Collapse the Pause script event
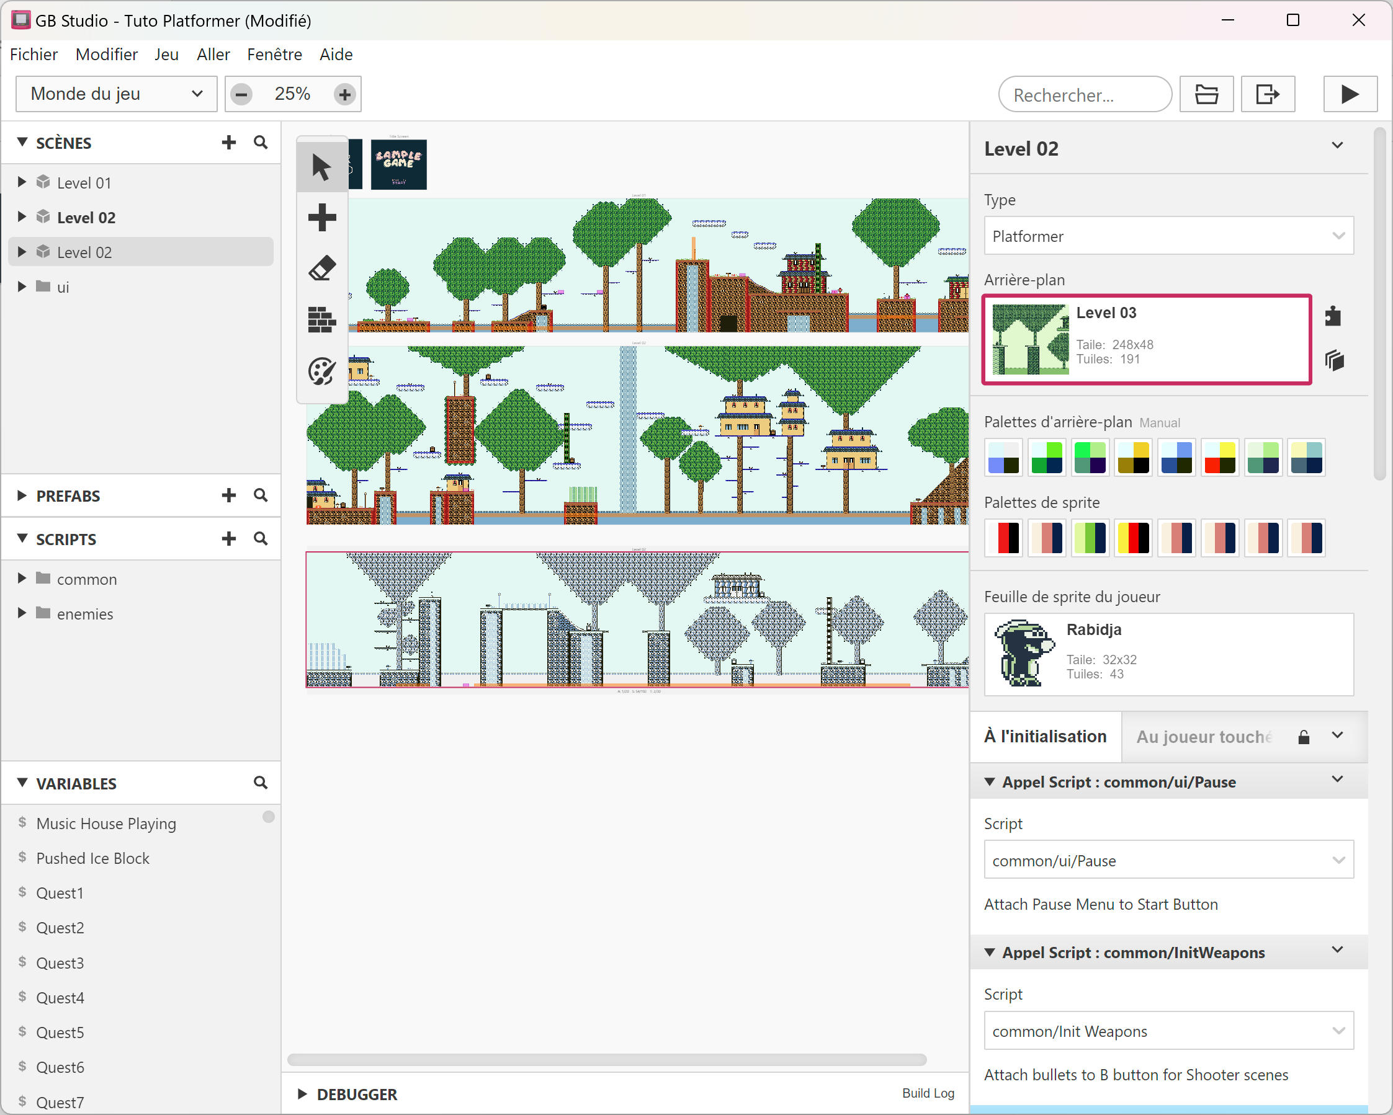The image size is (1393, 1115). click(x=989, y=782)
